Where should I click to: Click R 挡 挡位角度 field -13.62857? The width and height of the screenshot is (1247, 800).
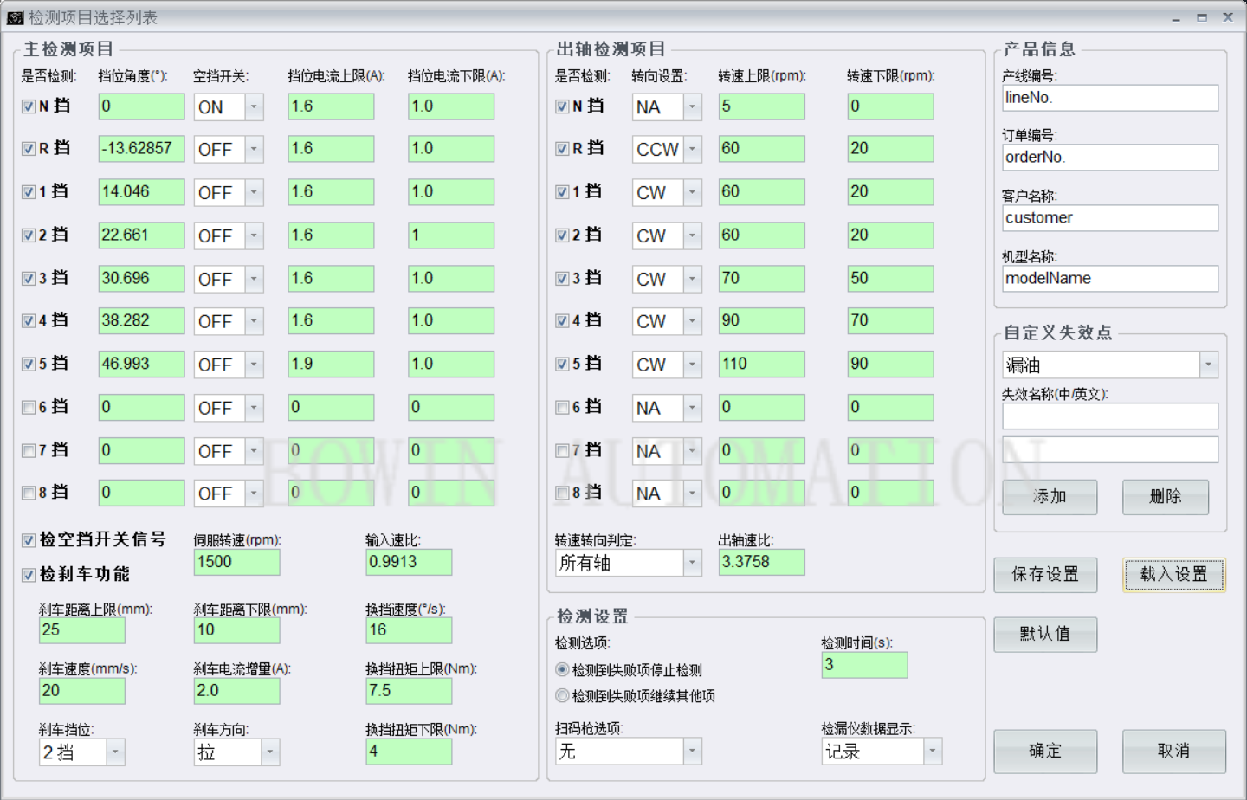[142, 149]
